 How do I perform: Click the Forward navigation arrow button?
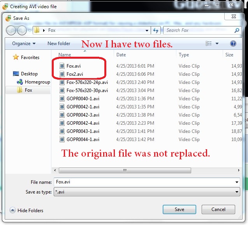point(22,30)
